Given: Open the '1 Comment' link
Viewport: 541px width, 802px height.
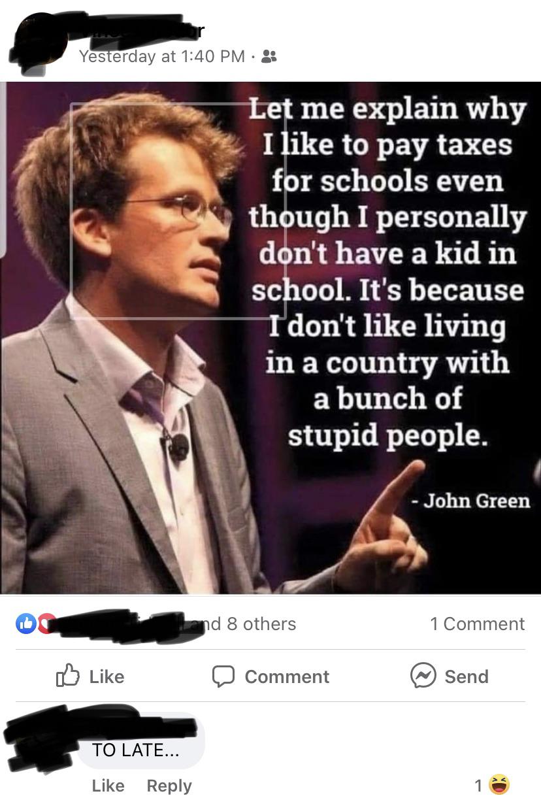Looking at the screenshot, I should coord(477,624).
